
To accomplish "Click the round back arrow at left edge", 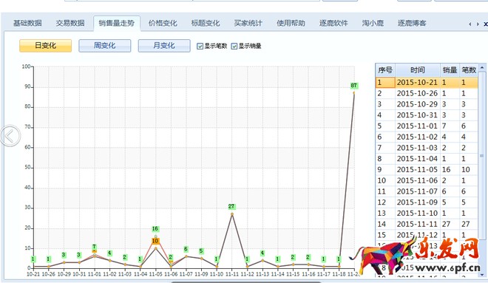I will pos(10,136).
